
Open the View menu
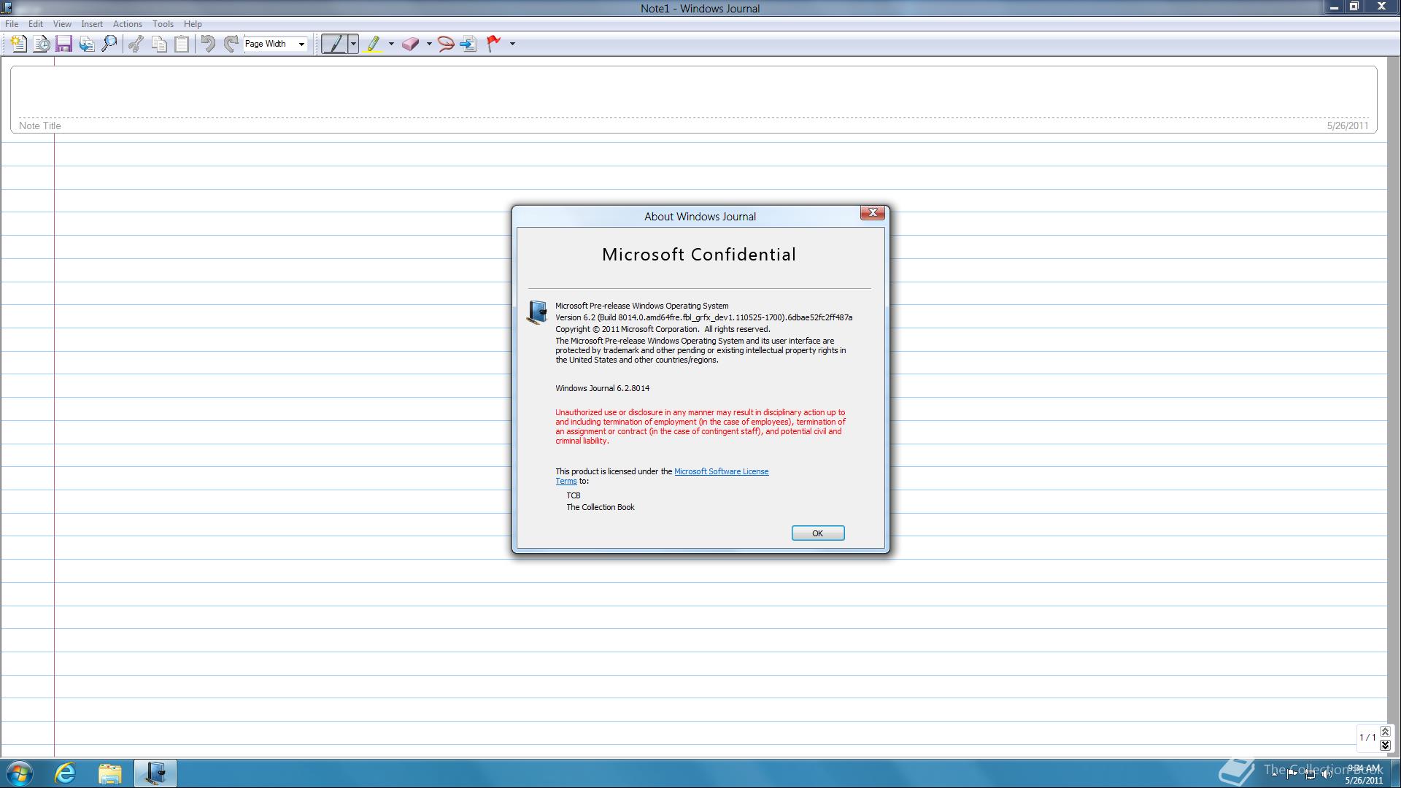click(x=62, y=24)
